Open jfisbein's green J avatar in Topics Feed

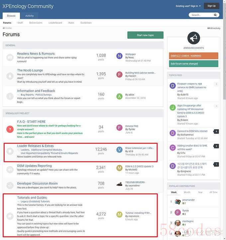173,108
